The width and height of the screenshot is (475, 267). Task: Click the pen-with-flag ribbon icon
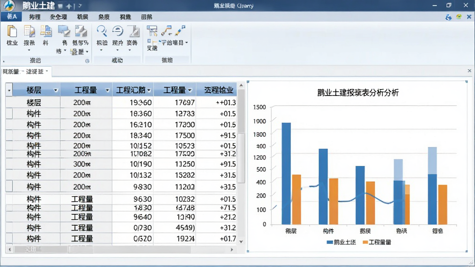[x=180, y=31]
